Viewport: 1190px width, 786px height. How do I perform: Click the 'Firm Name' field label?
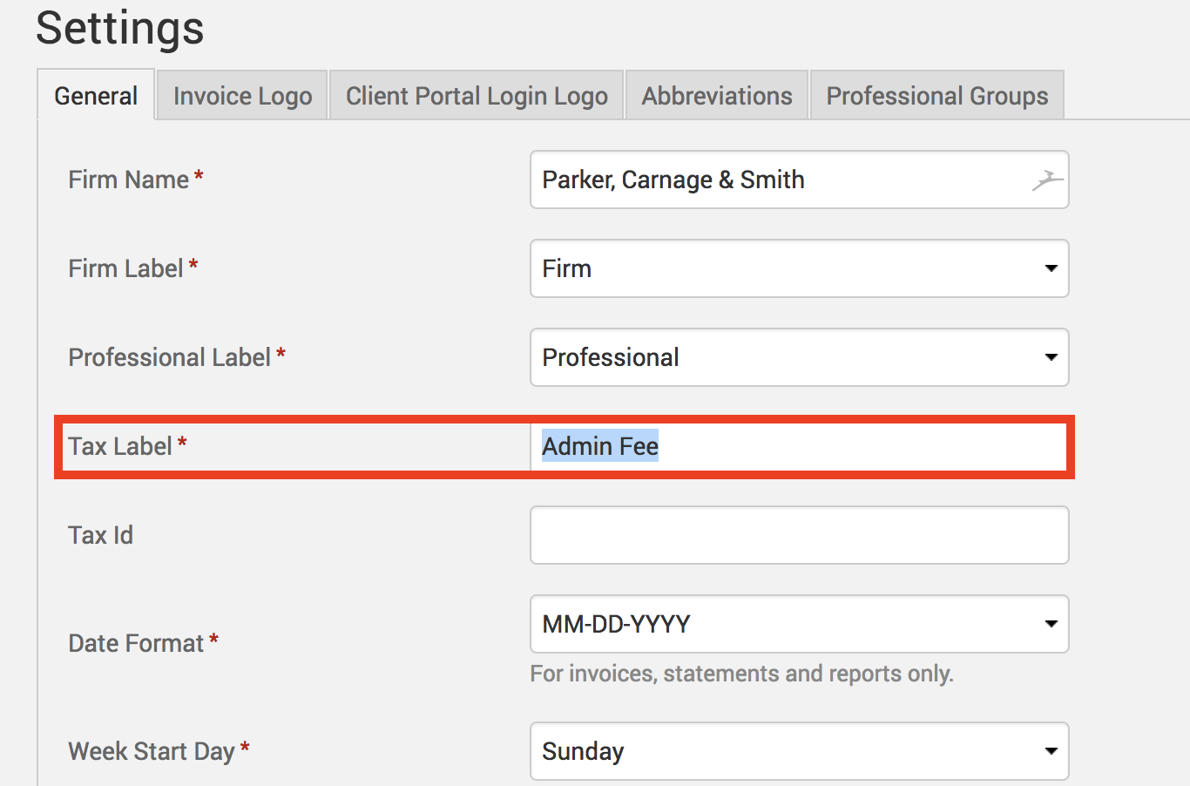point(129,180)
